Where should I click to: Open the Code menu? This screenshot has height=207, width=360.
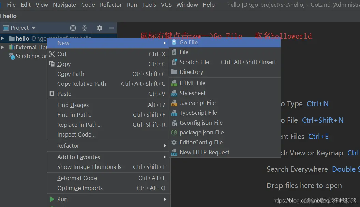[x=88, y=5]
